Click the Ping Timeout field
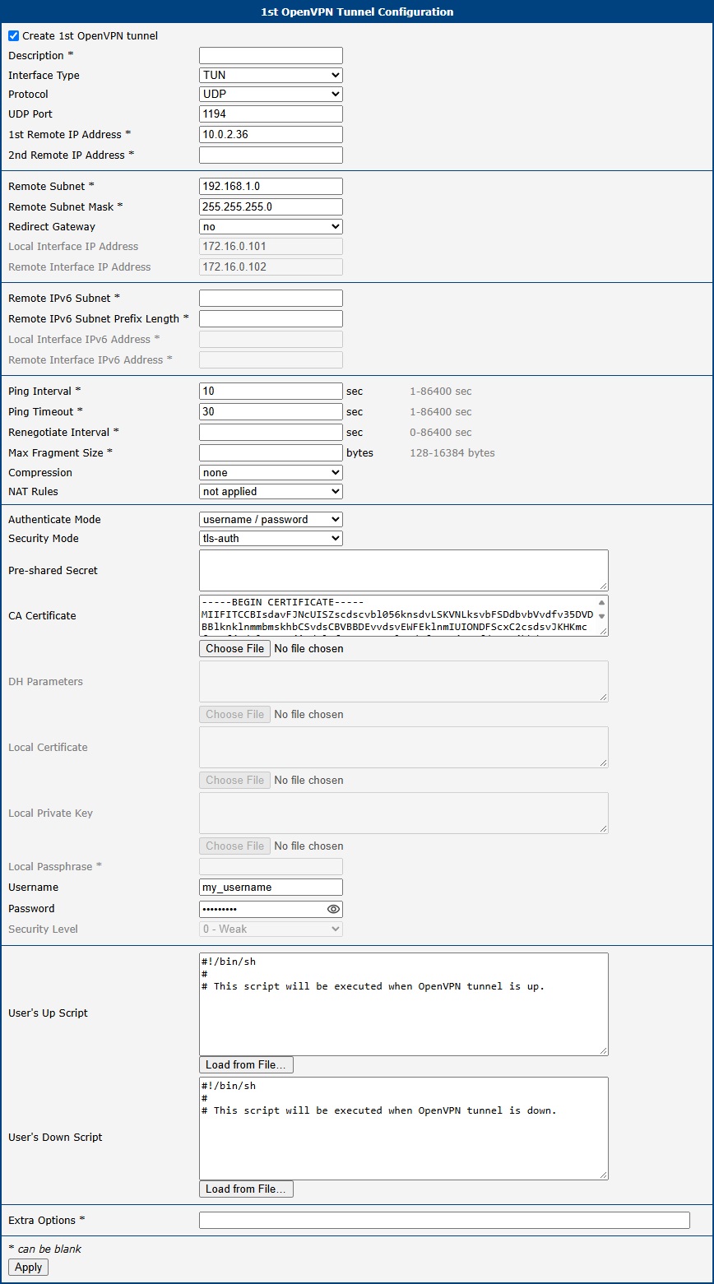714x1284 pixels. coord(271,411)
